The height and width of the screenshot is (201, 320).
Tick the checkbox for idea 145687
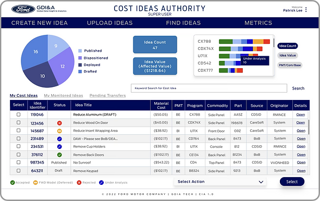click(19, 130)
